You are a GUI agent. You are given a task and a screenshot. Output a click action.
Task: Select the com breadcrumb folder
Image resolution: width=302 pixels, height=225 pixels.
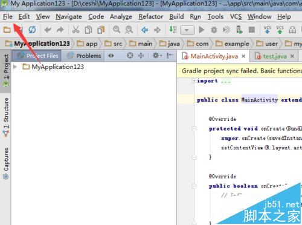point(198,44)
